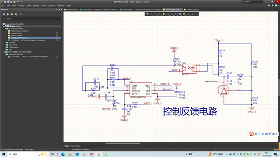
Task: Switch to the SAMPLE.SchDoc tab
Action: (191, 10)
